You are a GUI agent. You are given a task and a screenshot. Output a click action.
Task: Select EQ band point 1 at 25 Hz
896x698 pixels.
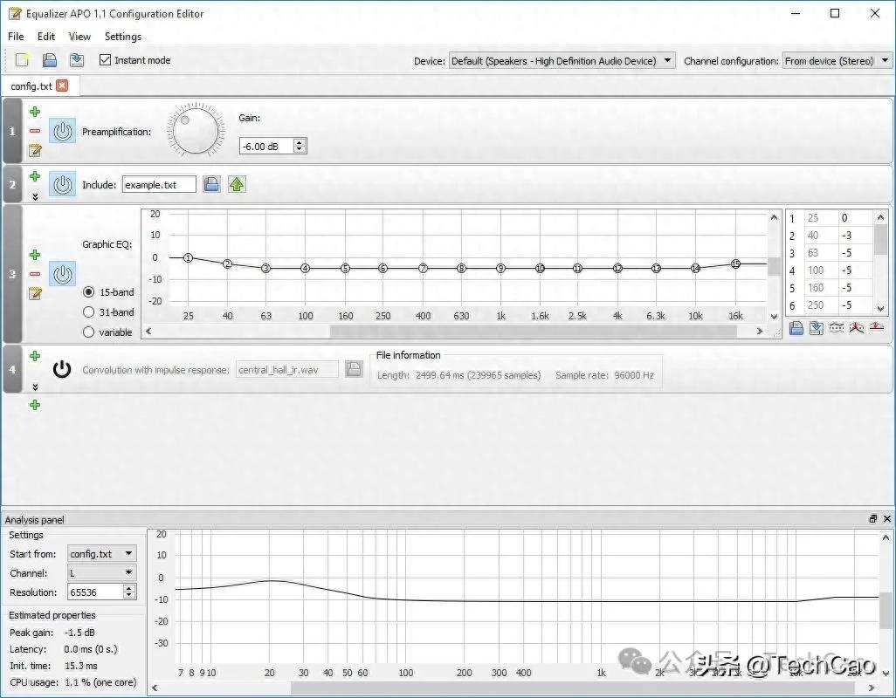189,258
